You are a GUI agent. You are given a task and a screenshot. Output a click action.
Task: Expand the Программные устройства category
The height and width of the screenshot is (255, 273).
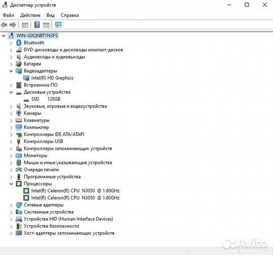(x=11, y=177)
